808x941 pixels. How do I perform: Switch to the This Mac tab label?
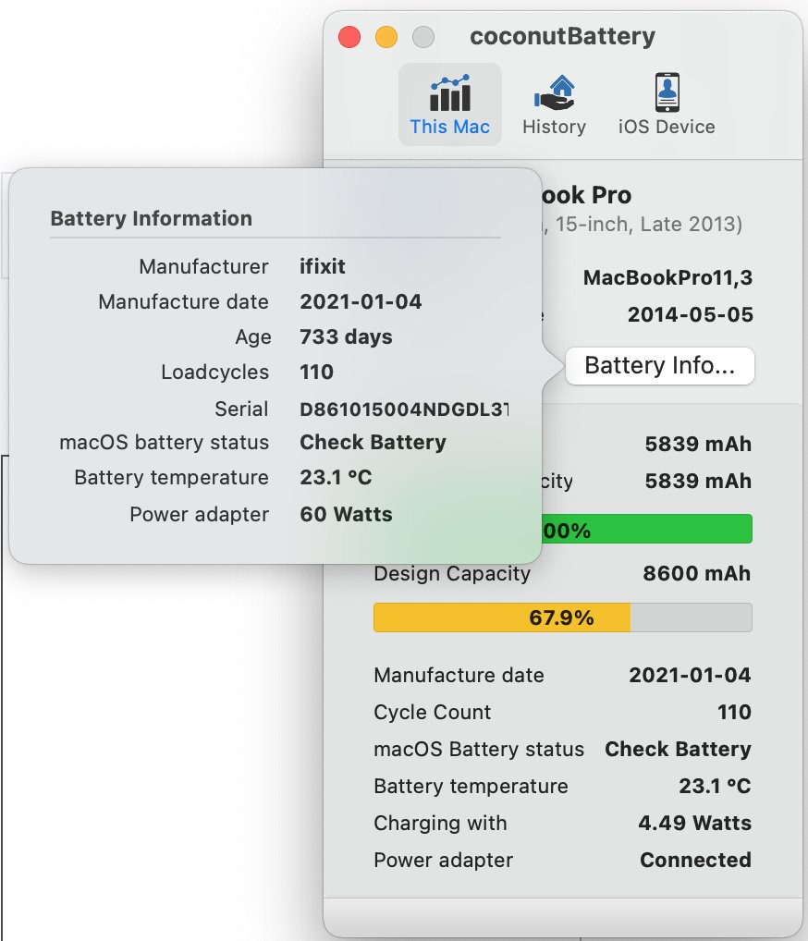449,127
